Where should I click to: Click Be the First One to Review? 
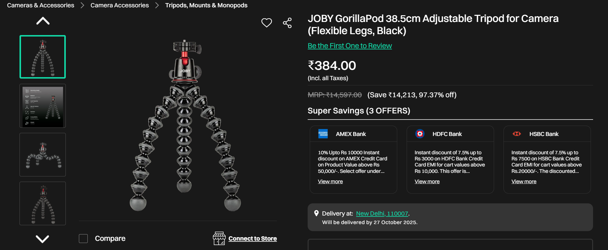pyautogui.click(x=350, y=46)
